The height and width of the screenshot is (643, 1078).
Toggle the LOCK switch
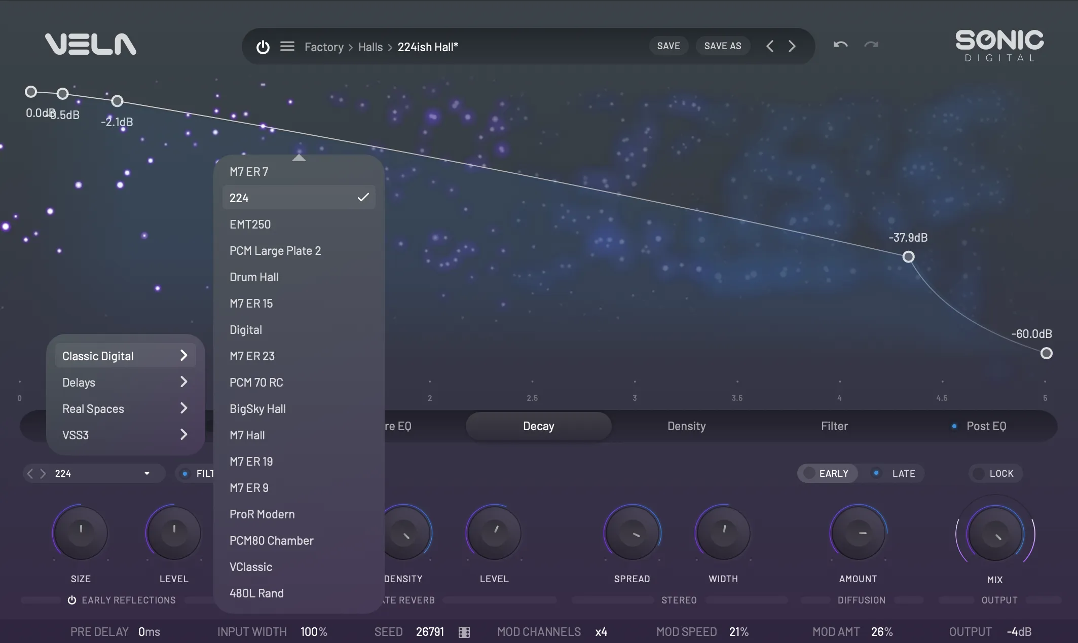(995, 473)
